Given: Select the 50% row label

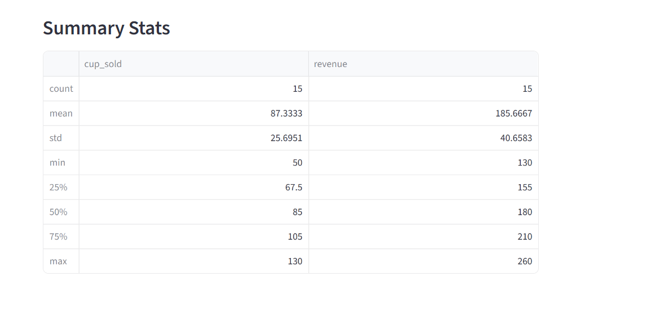Looking at the screenshot, I should (x=61, y=212).
